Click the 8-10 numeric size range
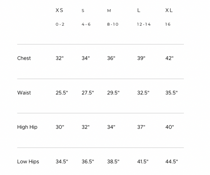Screen dimensions: 210x175 (113, 24)
